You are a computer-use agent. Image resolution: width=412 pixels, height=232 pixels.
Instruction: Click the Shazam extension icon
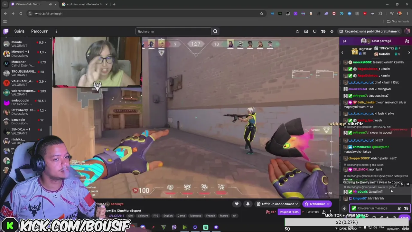pyautogui.click(x=349, y=14)
